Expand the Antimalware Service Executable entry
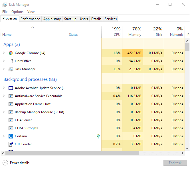Viewport: 190px width, 170px height. (4, 96)
